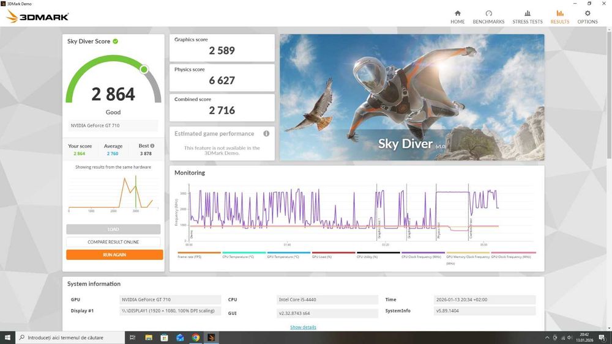The width and height of the screenshot is (612, 344).
Task: Select the Results tab
Action: pos(560,17)
